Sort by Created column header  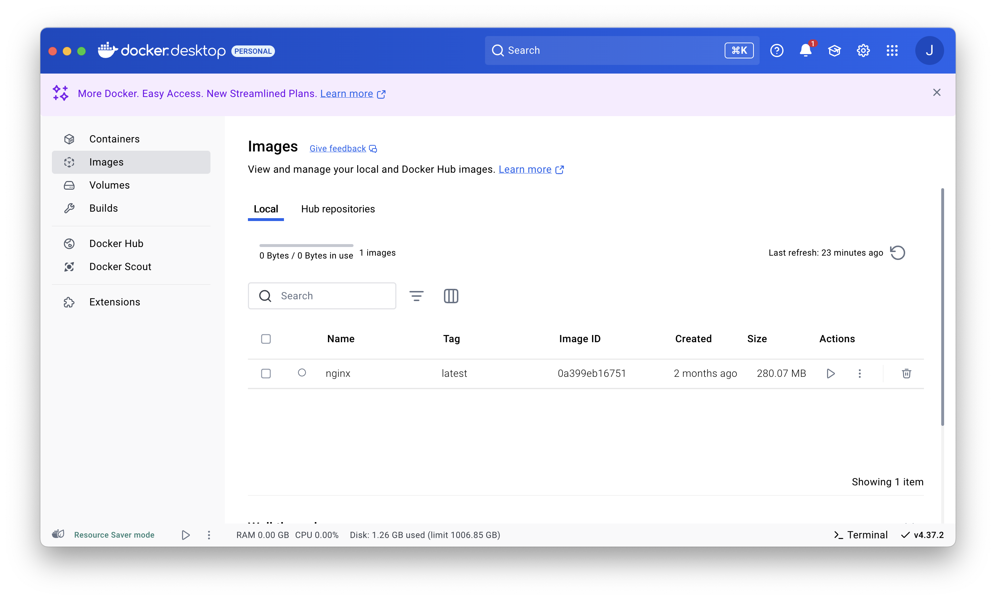tap(693, 339)
